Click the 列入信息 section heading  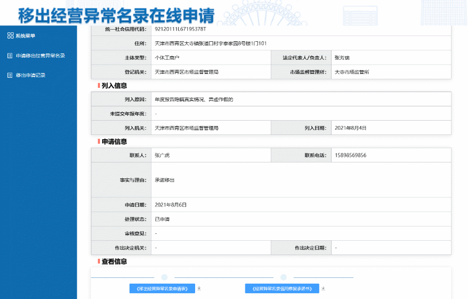(114, 85)
